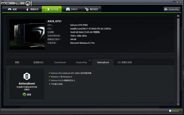
Task: Click the driver download arrow icon
Action: pyautogui.click(x=27, y=9)
